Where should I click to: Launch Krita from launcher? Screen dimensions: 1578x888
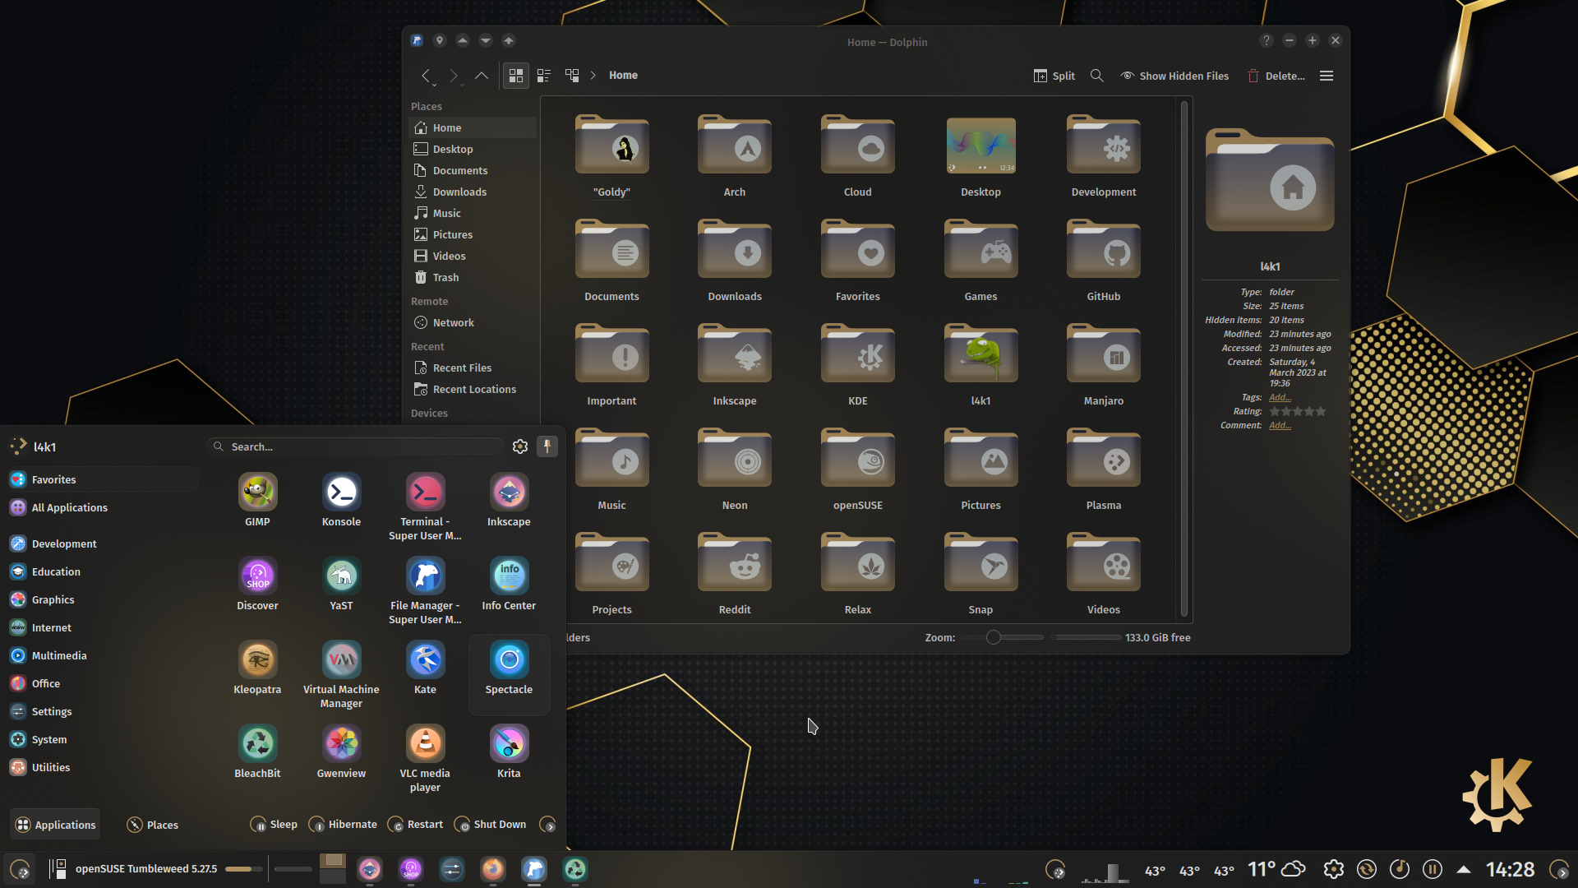coord(509,752)
